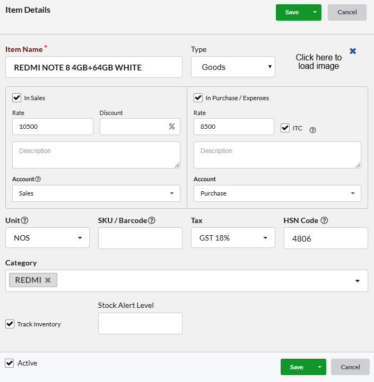Remove image using the blue X icon
374x382 pixels.
pos(353,51)
